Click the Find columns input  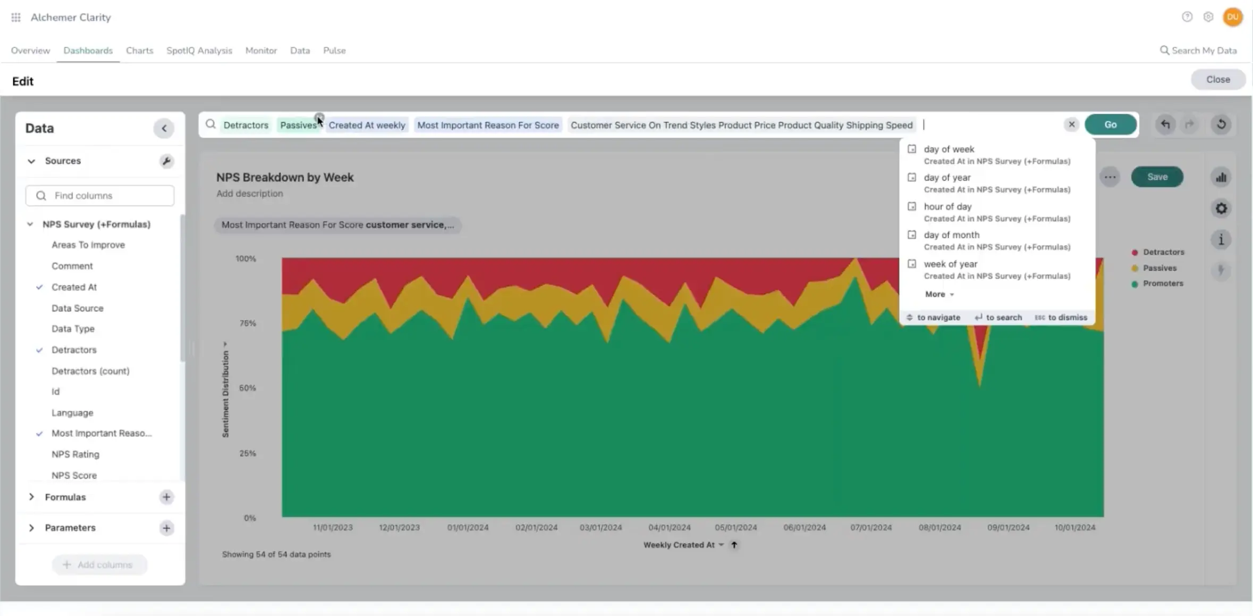(99, 195)
